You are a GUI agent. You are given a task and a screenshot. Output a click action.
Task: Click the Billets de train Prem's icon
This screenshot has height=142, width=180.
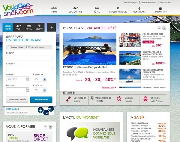(x=145, y=99)
